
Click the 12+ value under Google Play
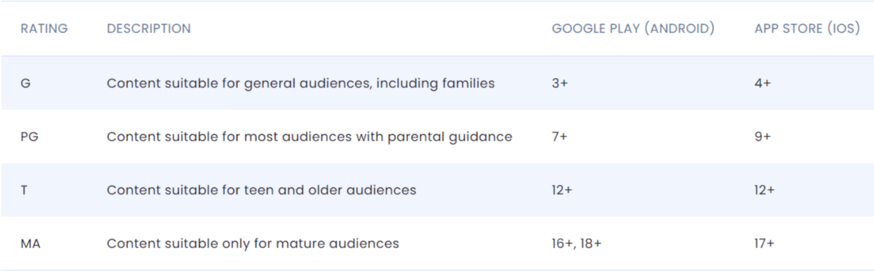click(x=562, y=190)
